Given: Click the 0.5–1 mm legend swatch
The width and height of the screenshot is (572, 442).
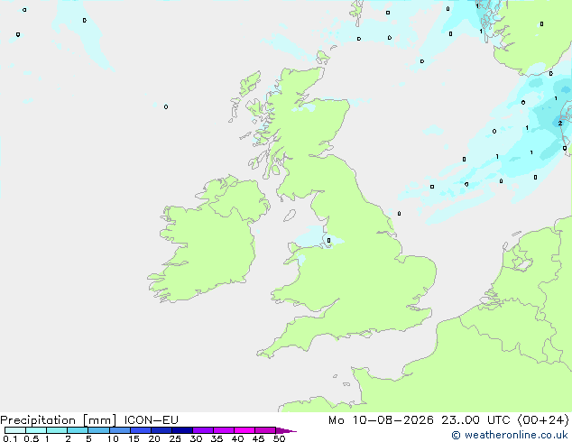Looking at the screenshot, I should pyautogui.click(x=36, y=430).
